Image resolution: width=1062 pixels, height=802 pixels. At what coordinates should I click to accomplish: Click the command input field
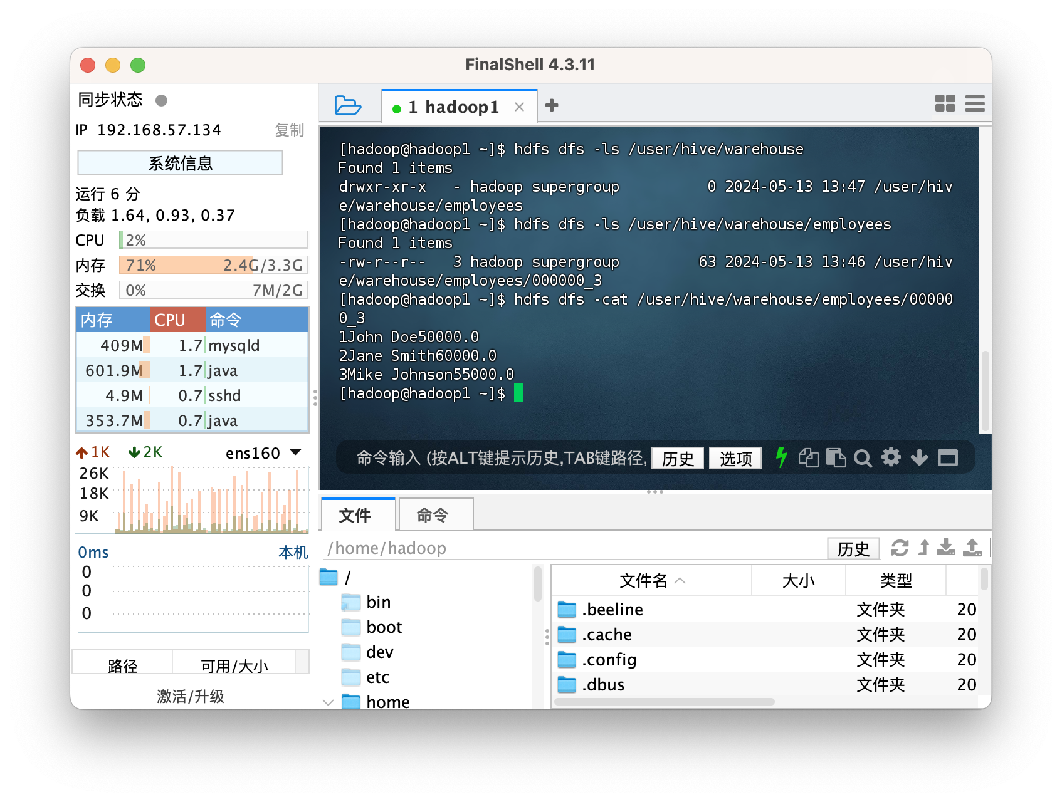pyautogui.click(x=500, y=458)
